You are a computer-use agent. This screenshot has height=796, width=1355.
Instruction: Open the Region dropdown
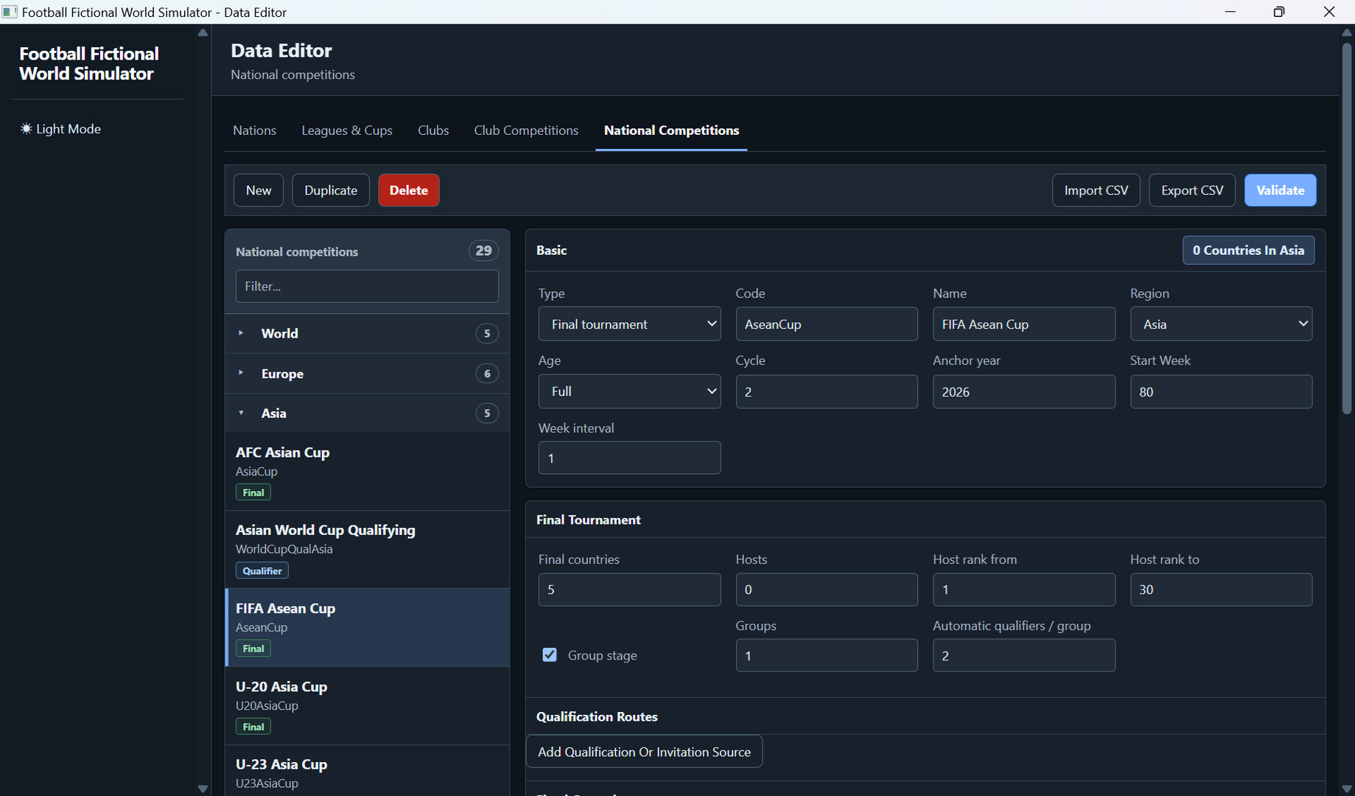pos(1221,324)
